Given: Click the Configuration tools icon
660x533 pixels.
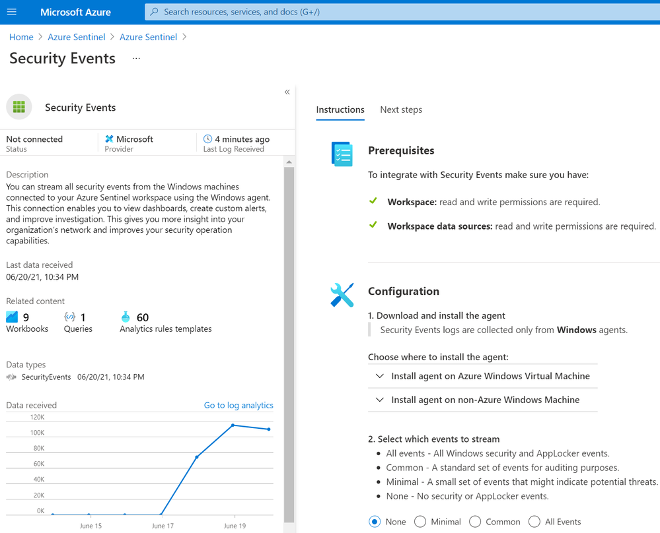Looking at the screenshot, I should click(x=342, y=295).
